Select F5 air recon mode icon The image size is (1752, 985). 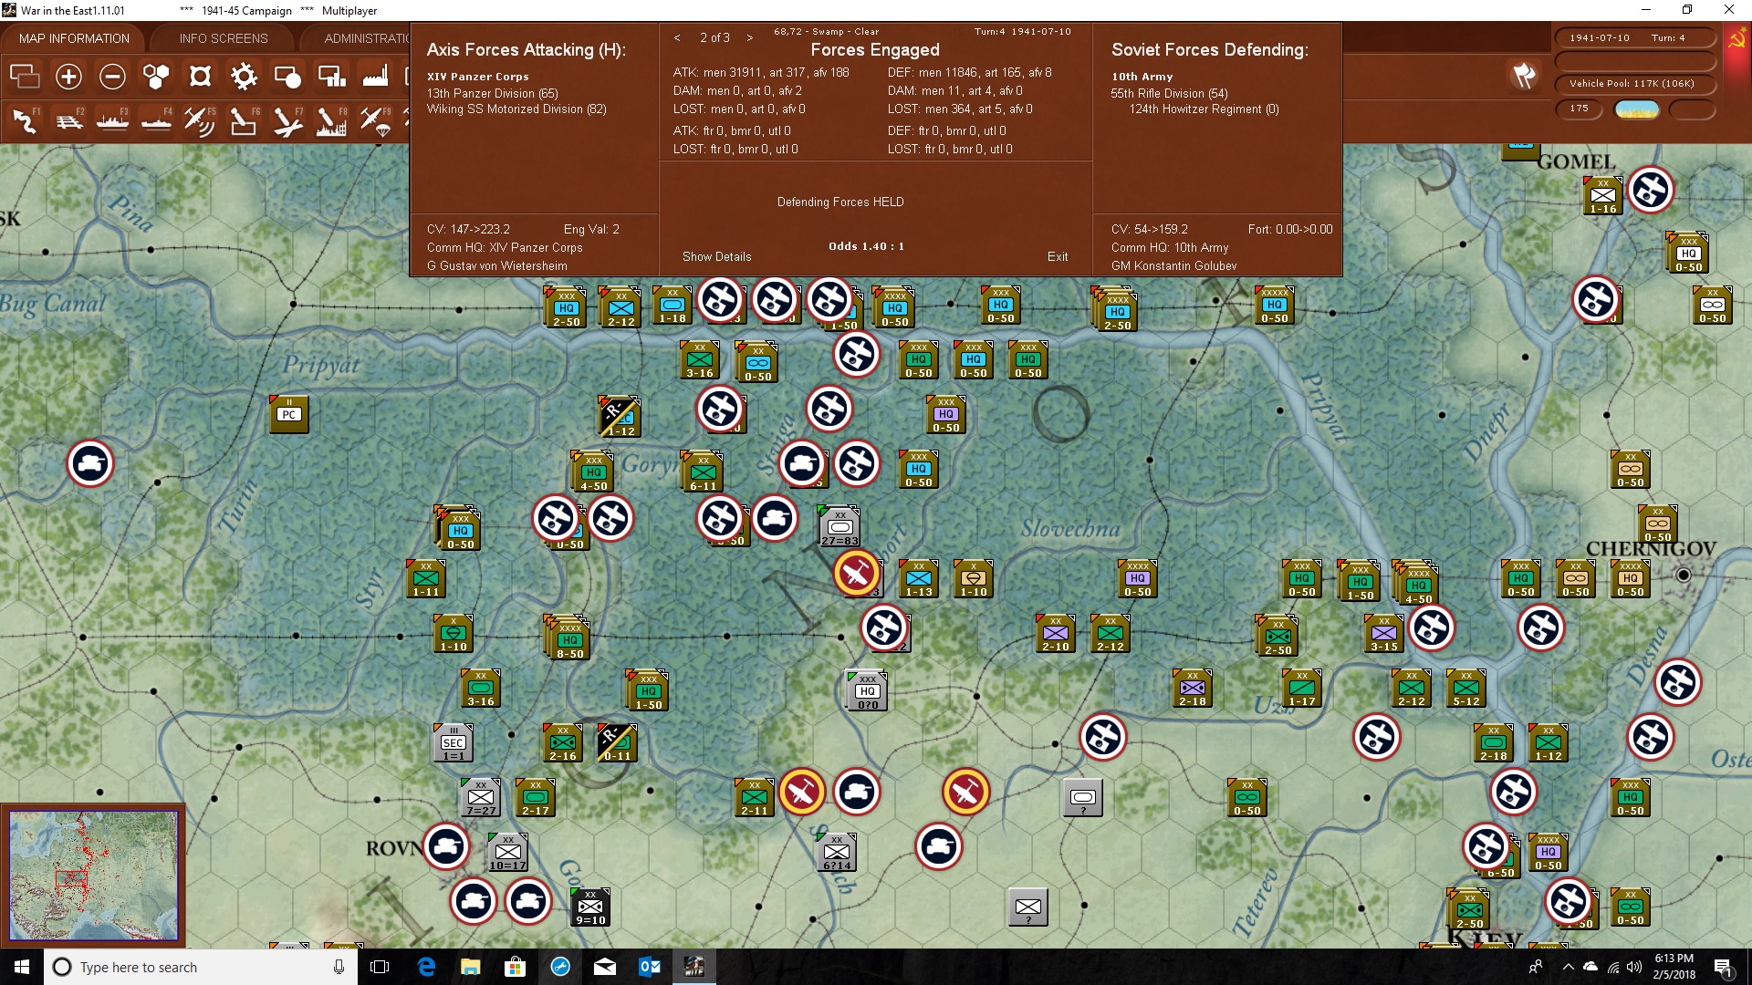(x=200, y=120)
